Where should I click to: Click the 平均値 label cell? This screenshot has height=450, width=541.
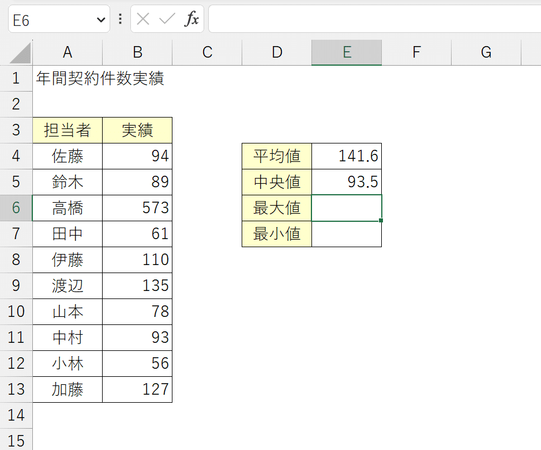click(x=277, y=156)
